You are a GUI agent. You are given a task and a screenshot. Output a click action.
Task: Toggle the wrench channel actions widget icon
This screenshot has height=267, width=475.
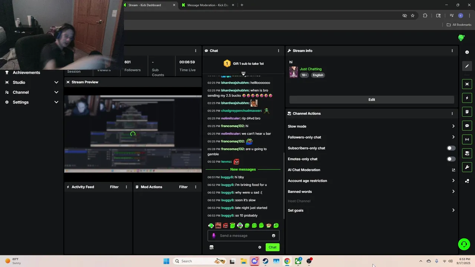point(467,167)
